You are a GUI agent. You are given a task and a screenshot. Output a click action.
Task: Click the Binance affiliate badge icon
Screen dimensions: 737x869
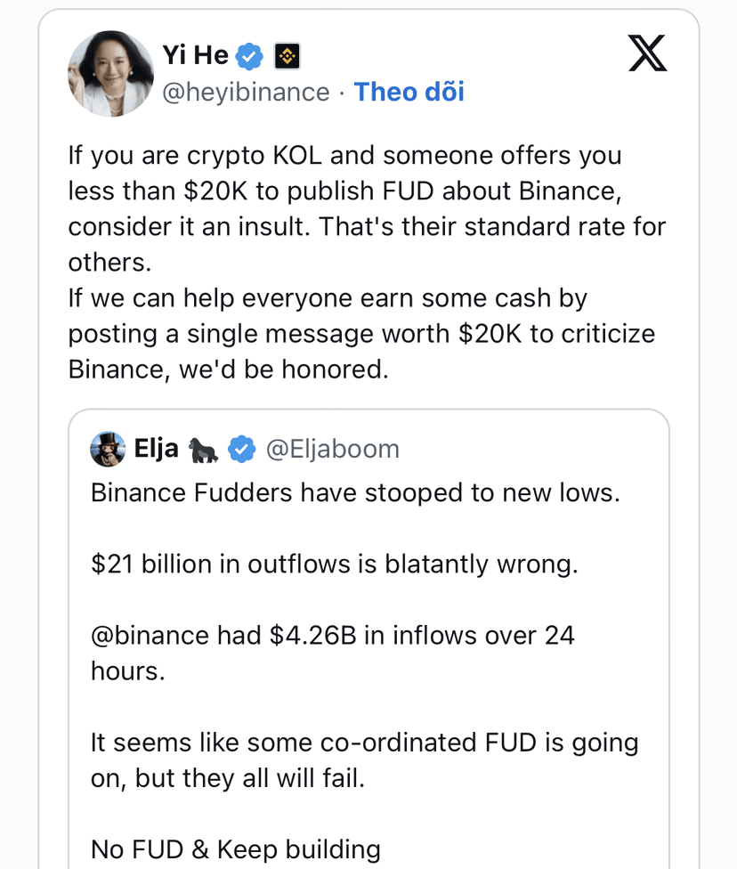(286, 56)
